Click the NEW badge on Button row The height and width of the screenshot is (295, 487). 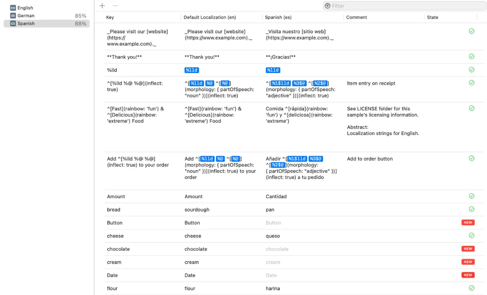[x=468, y=222]
